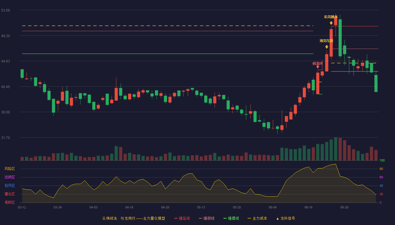The width and height of the screenshot is (395, 225).
Task: Click the 05-13 date label
Action: pyautogui.click(x=201, y=207)
